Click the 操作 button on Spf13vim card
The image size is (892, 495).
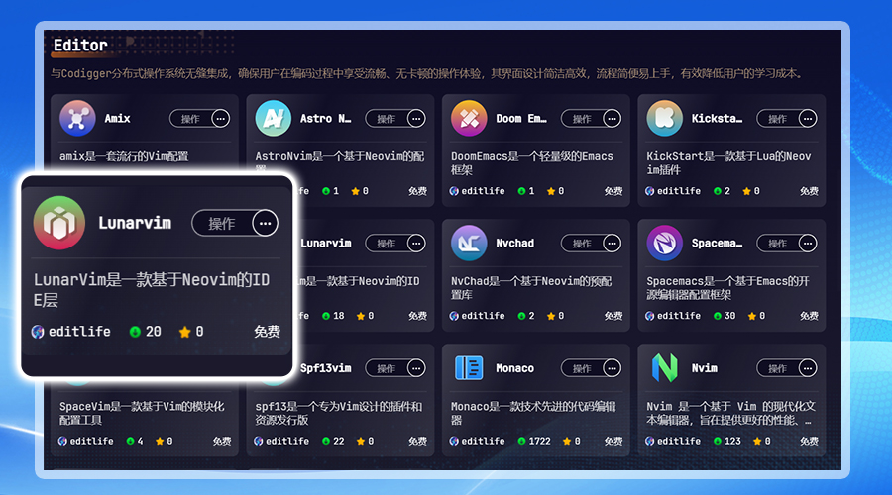387,368
